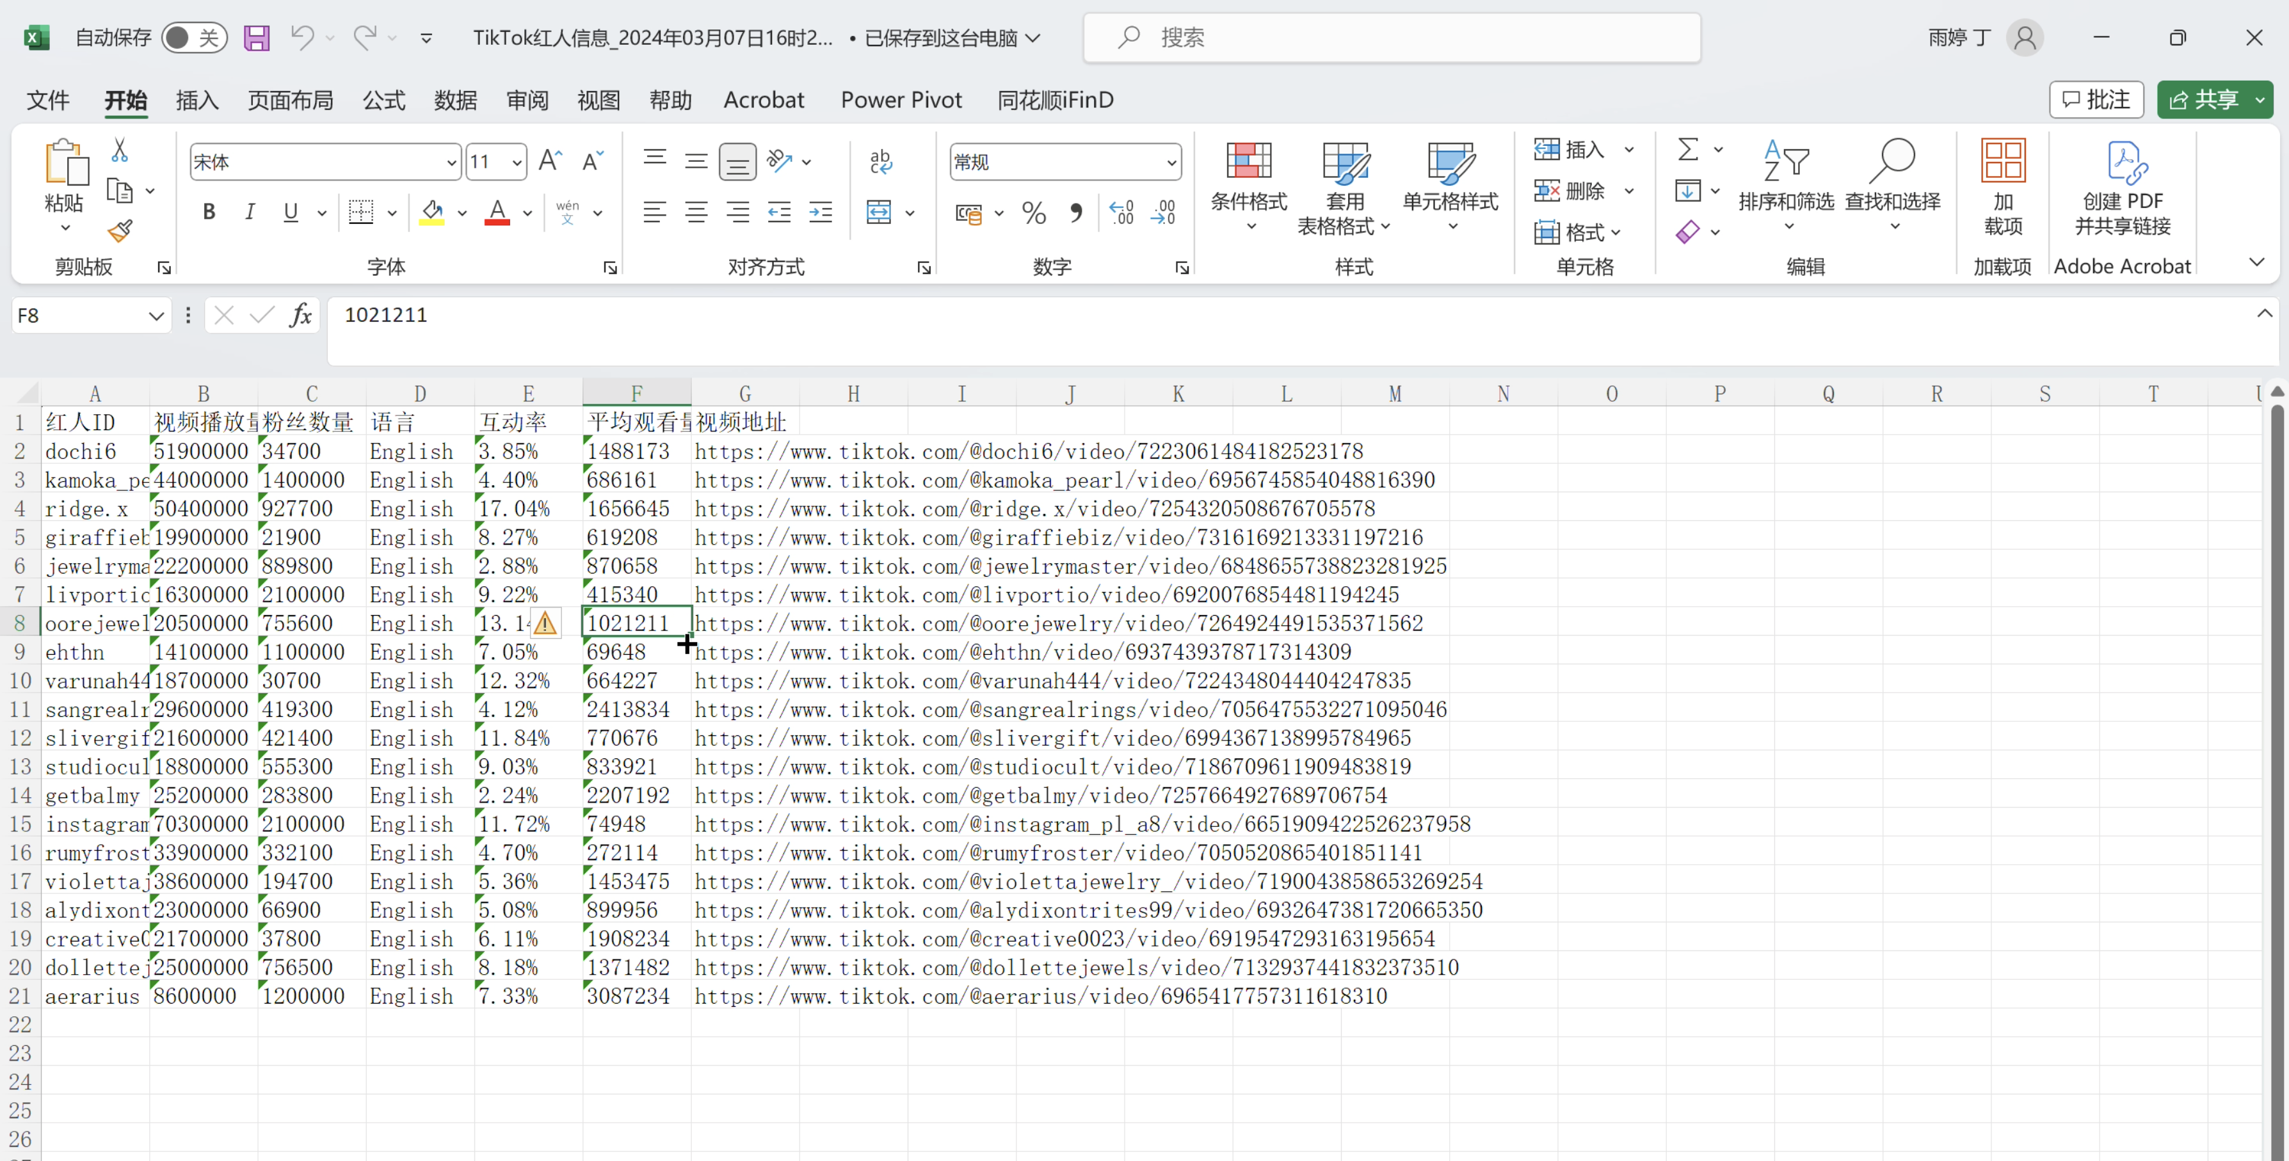
Task: Expand the Name Box dropdown arrow
Action: (156, 316)
